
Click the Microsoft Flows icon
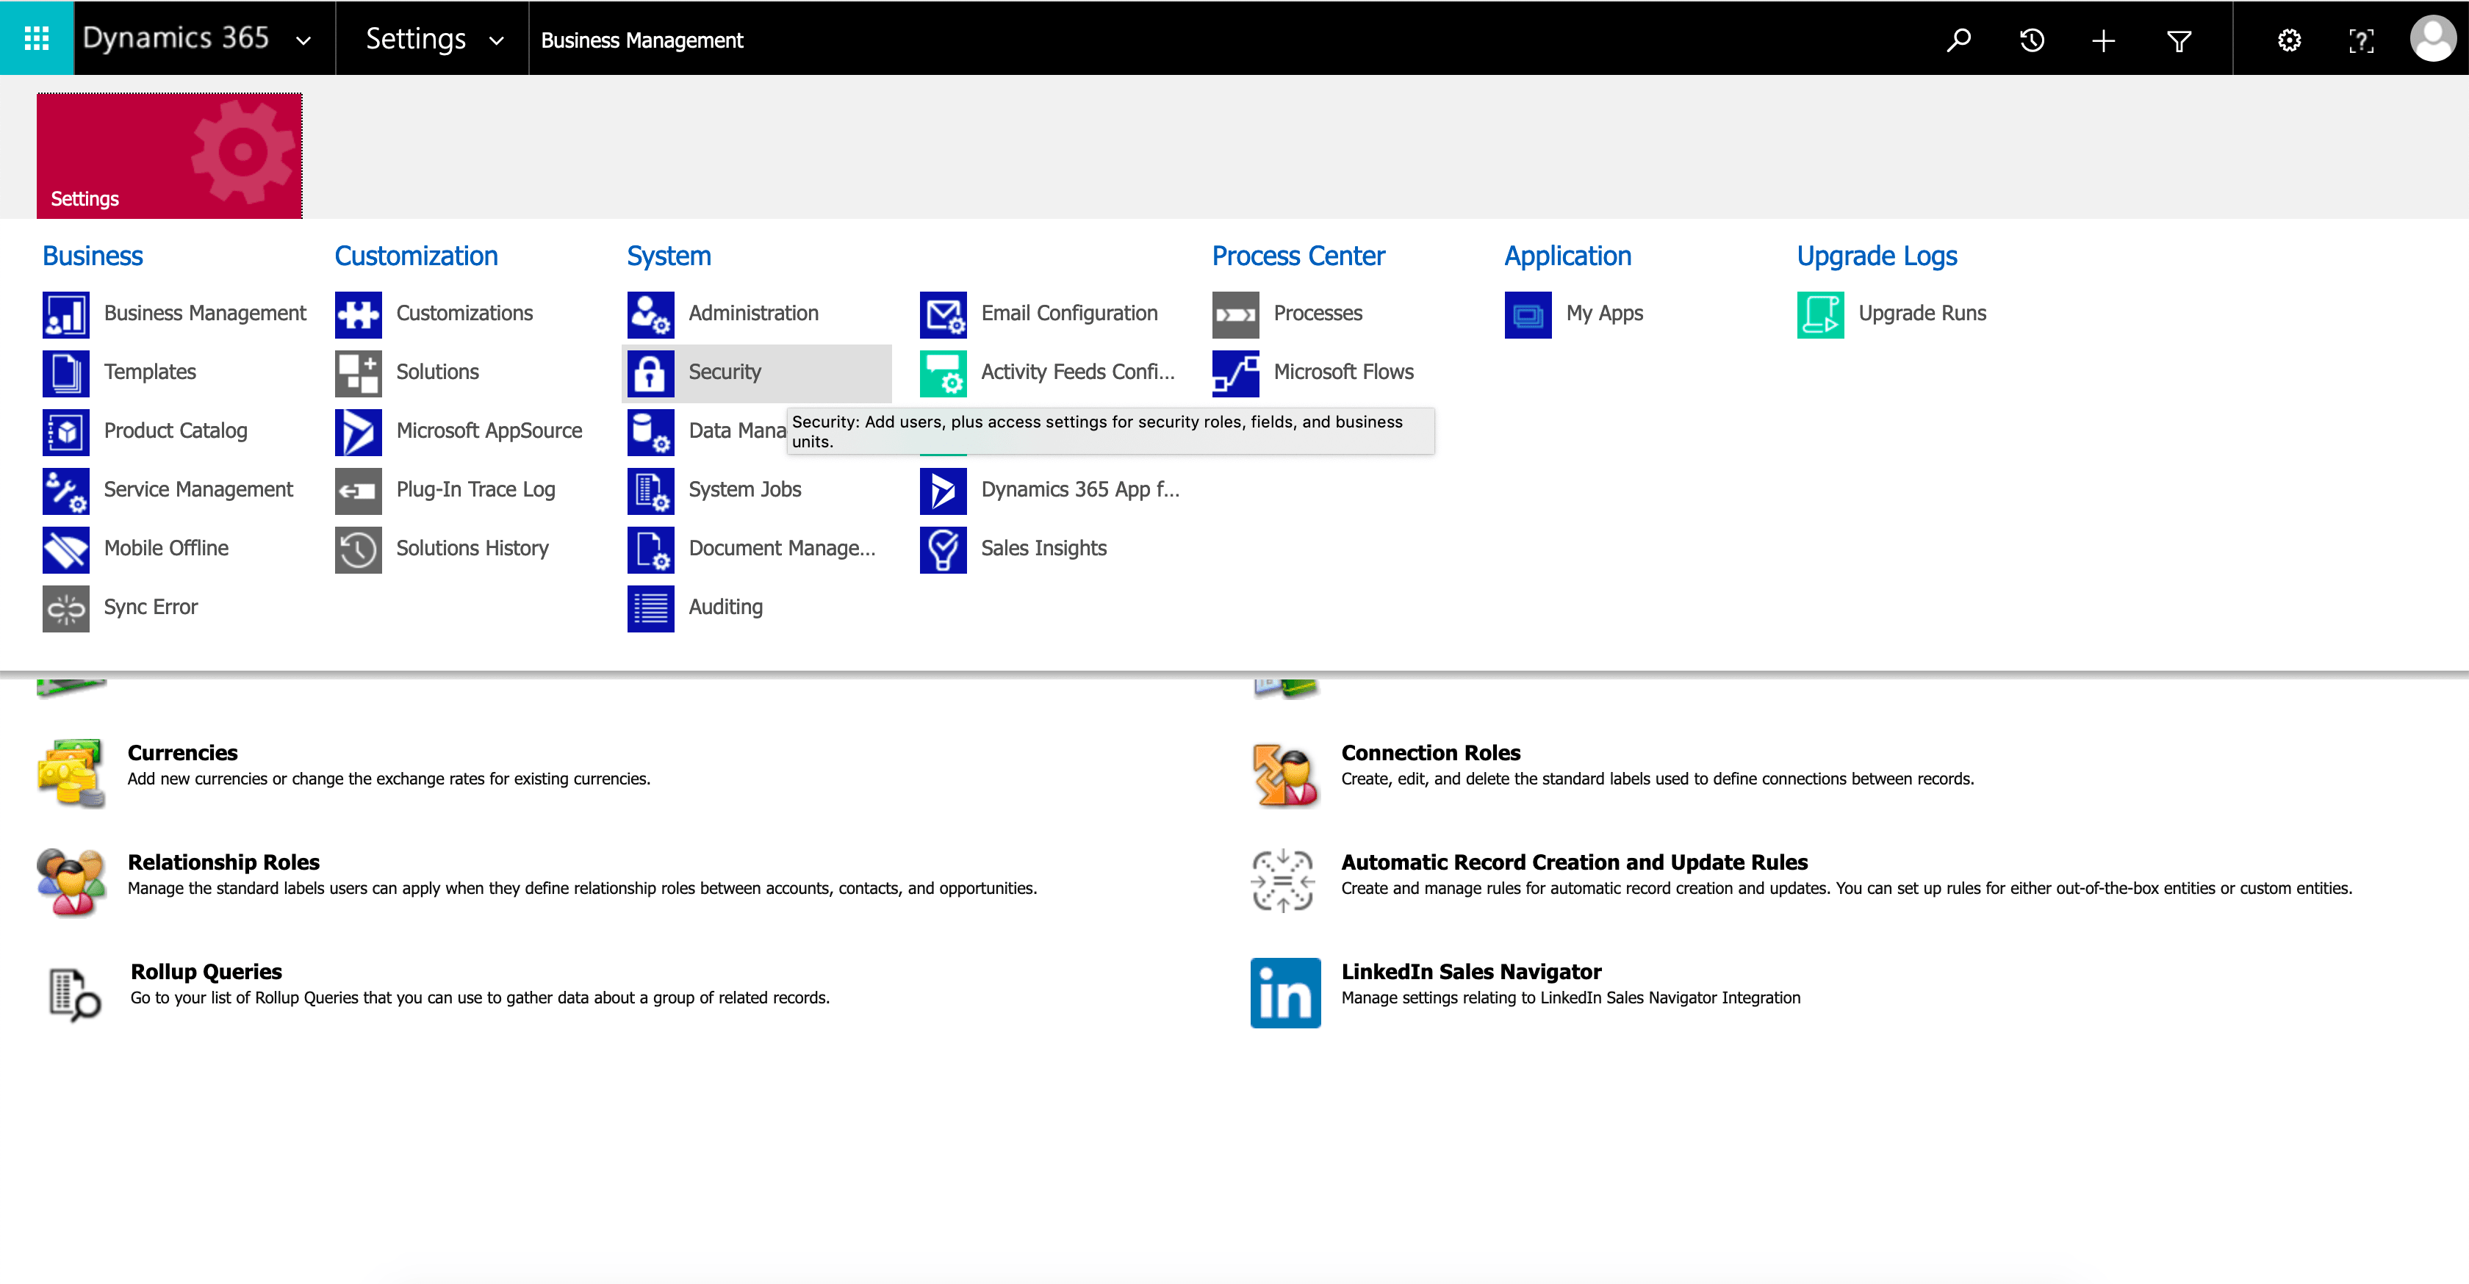click(1235, 372)
